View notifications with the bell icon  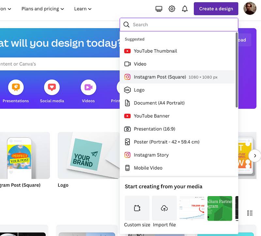185,9
